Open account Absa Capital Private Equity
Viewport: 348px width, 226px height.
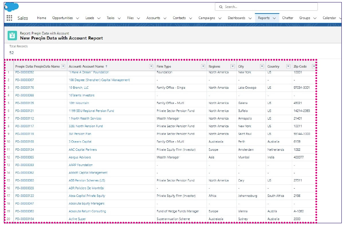click(x=87, y=196)
